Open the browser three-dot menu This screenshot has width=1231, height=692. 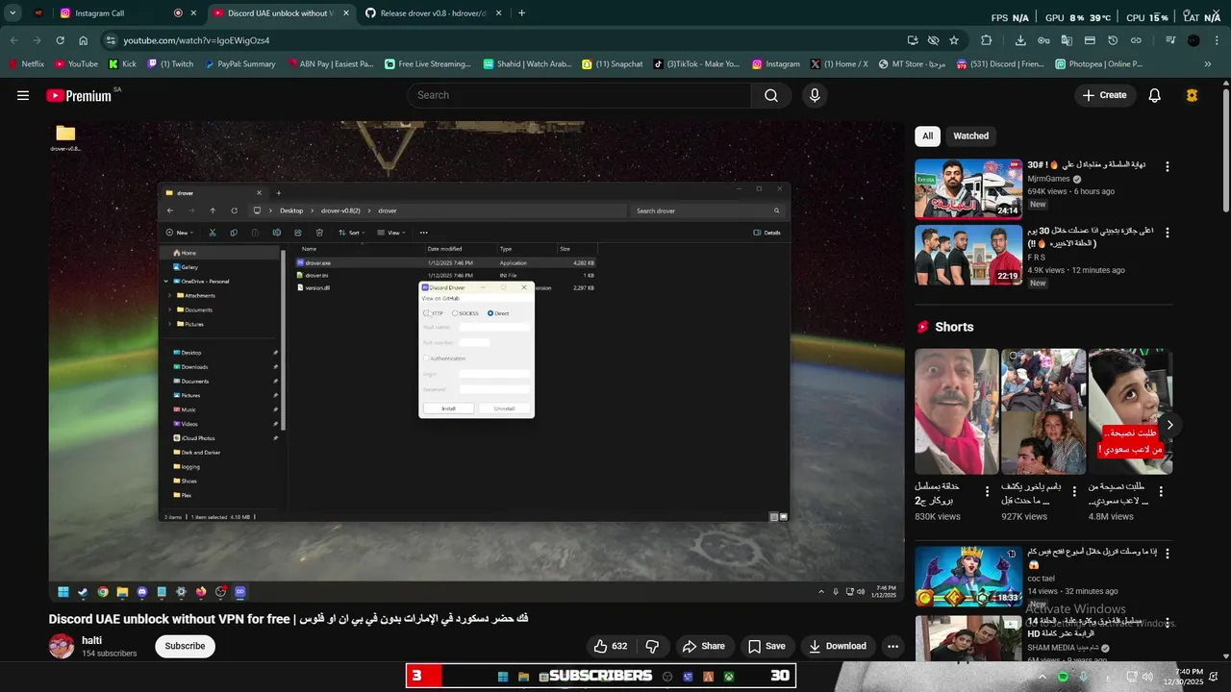[x=1218, y=40]
